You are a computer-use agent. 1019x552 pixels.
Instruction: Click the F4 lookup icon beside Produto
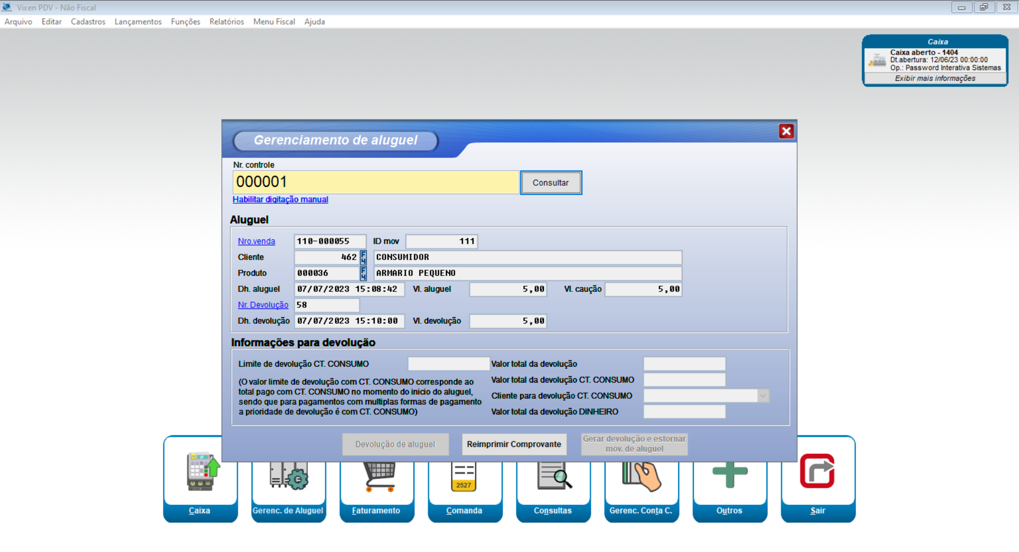tap(364, 273)
